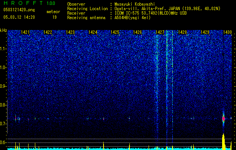The height and width of the screenshot is (150, 236).
Task: Click the 1422 time marker
Action: pyautogui.click(x=48, y=32)
